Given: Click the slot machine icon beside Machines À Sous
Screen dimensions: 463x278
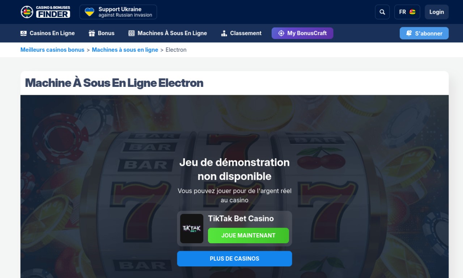Looking at the screenshot, I should [132, 33].
